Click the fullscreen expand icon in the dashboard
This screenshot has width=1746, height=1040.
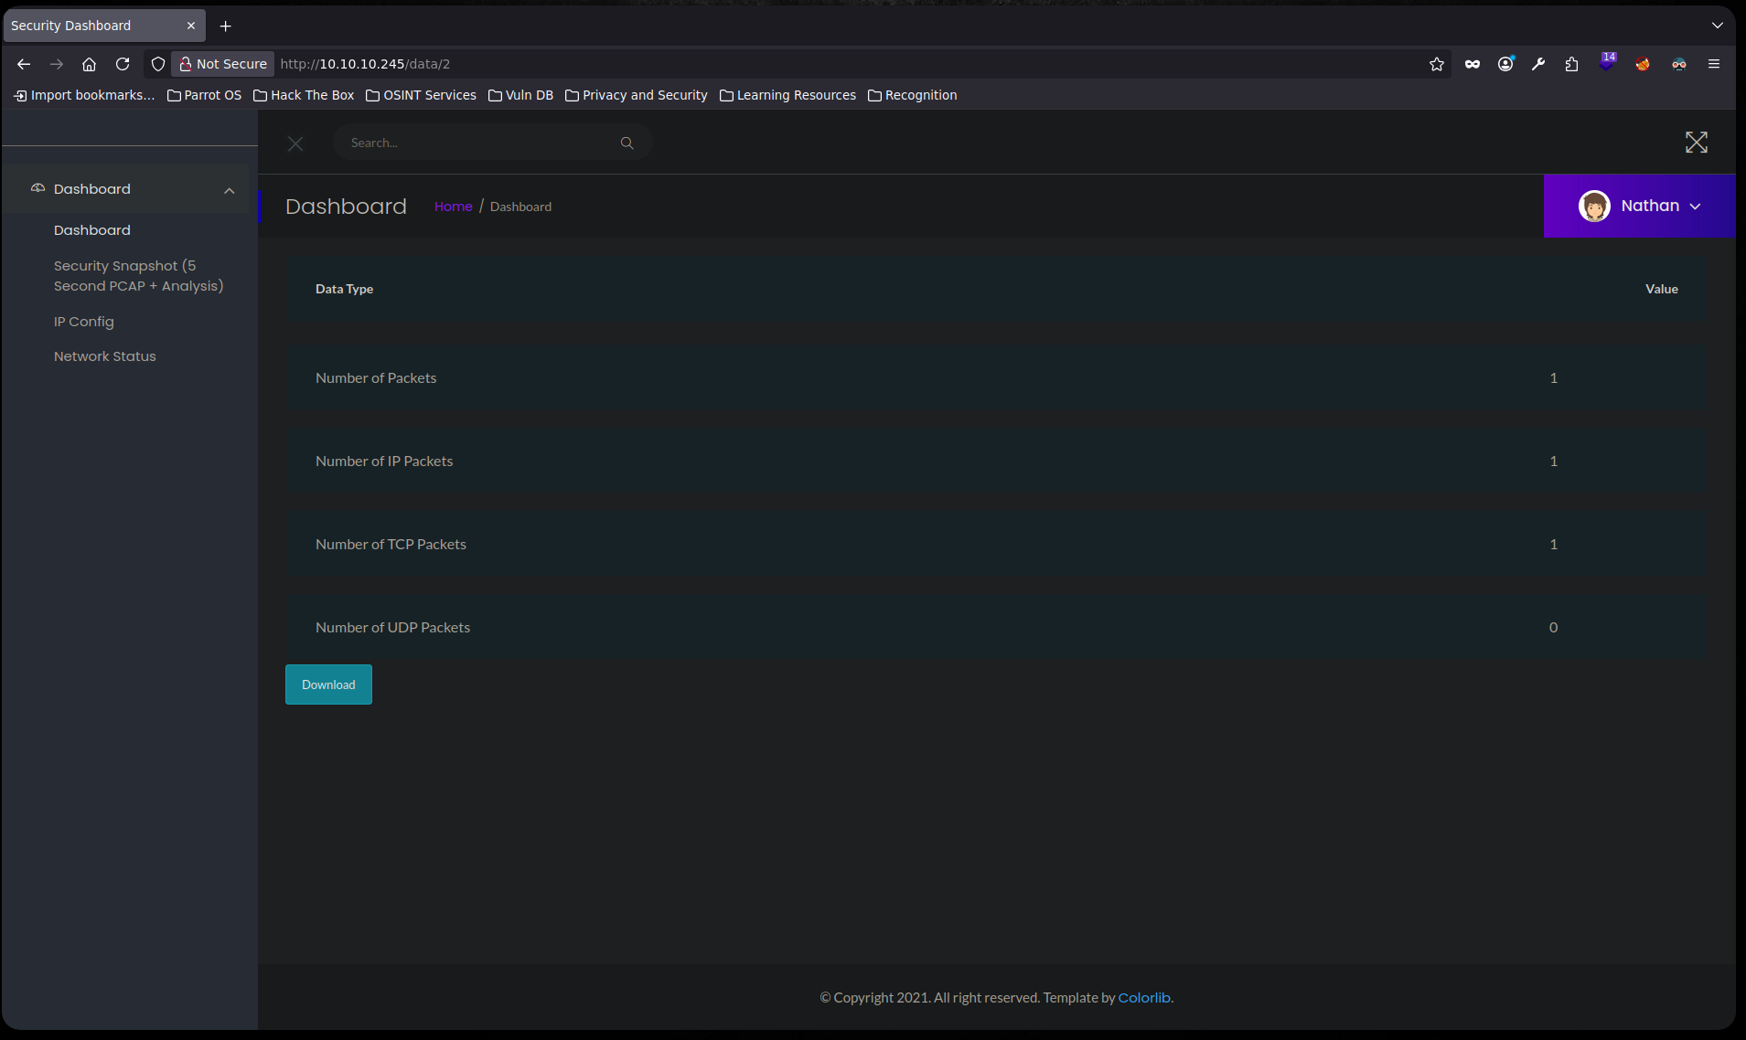(1696, 143)
